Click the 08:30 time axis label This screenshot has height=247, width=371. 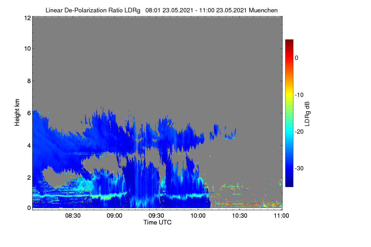click(x=73, y=216)
